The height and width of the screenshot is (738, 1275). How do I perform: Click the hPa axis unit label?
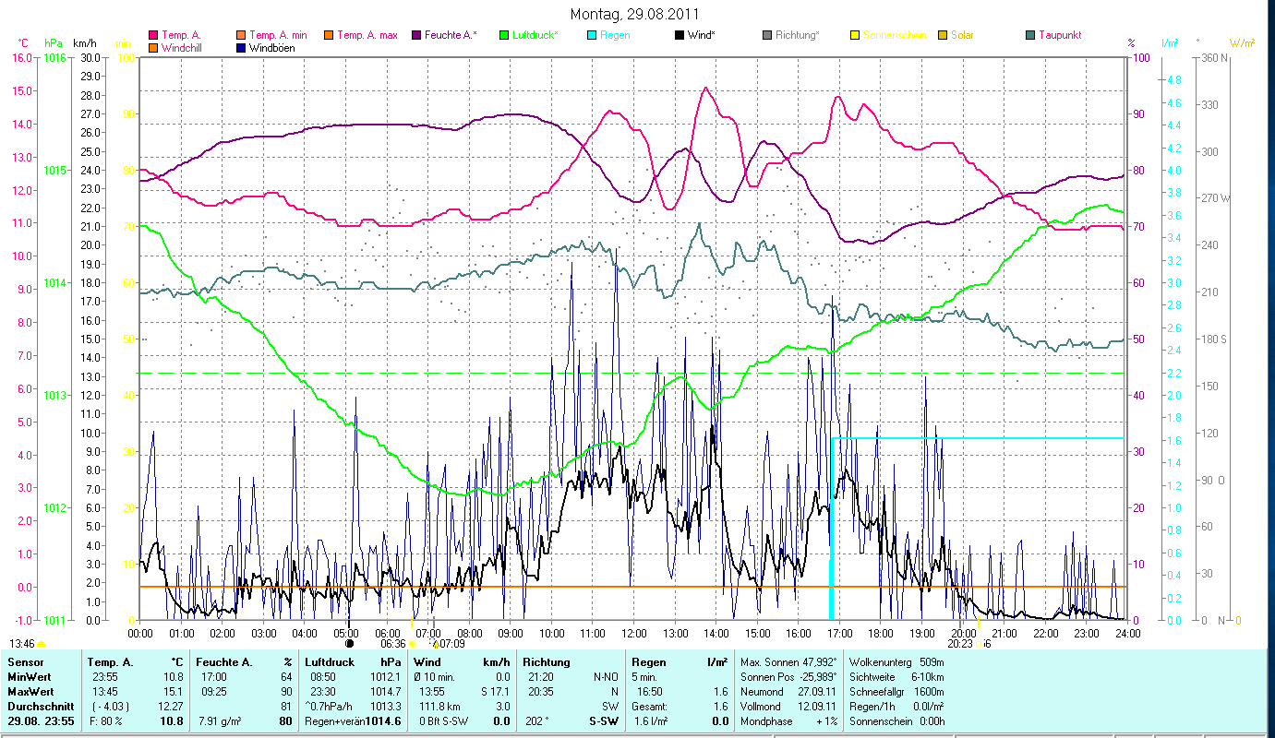pos(54,43)
